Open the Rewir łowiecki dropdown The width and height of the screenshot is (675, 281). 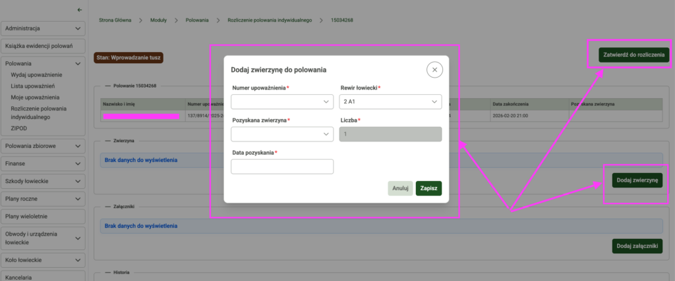coord(390,101)
